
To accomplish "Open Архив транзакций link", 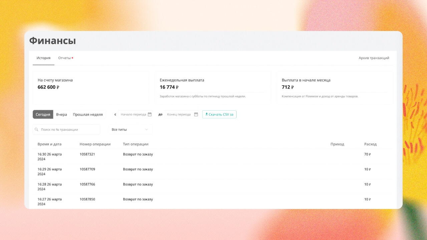I will tap(374, 58).
